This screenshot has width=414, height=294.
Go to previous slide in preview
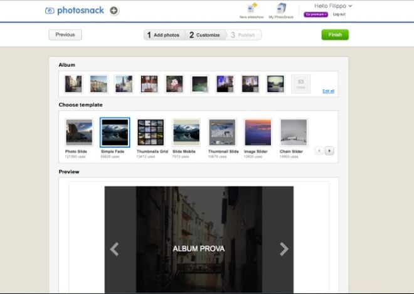(114, 249)
